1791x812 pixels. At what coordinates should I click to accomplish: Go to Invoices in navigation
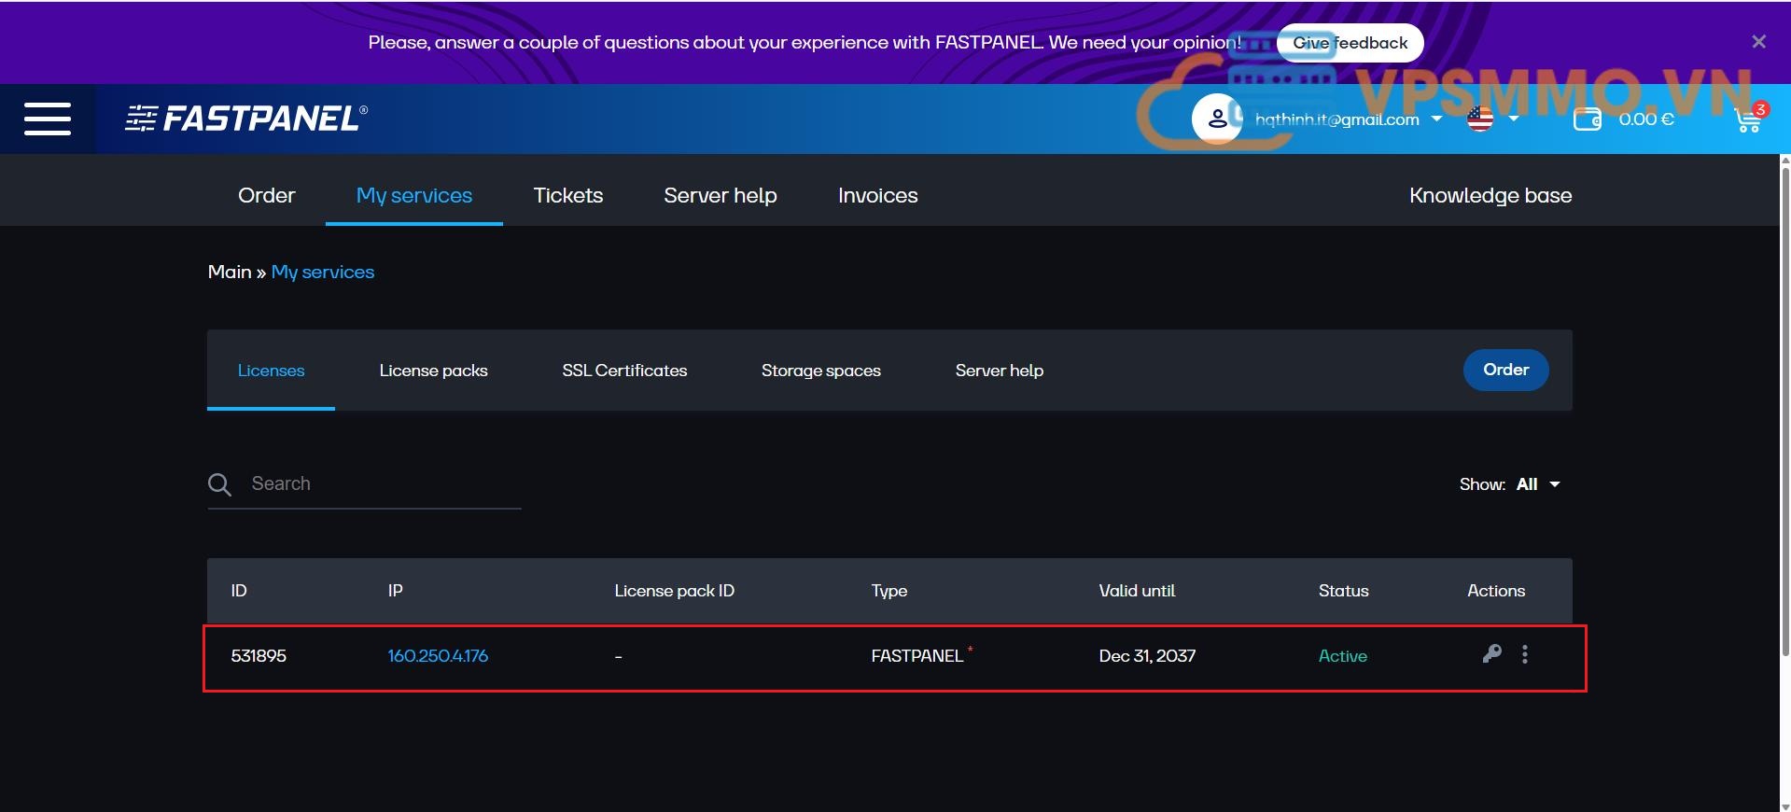coord(877,195)
